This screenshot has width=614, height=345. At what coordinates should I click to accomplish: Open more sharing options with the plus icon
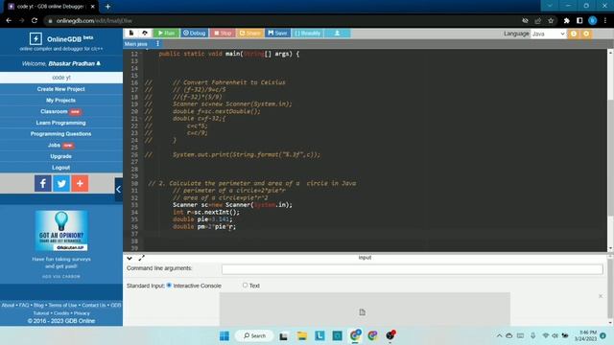[x=80, y=183]
